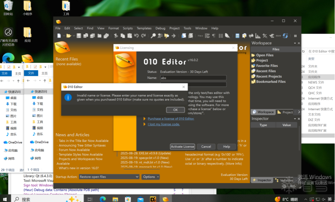Image resolution: width=335 pixels, height=202 pixels.
Task: Click the Cut scissors toolbar icon
Action: point(116,36)
